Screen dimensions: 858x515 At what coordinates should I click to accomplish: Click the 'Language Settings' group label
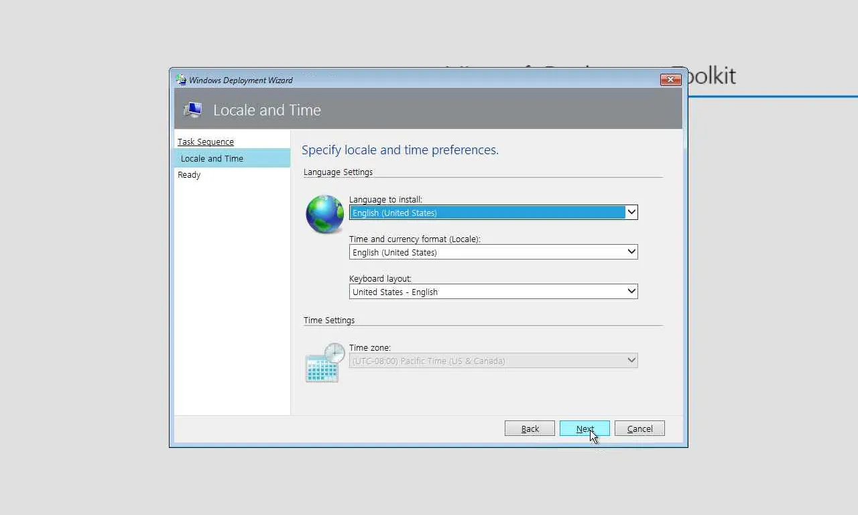338,172
